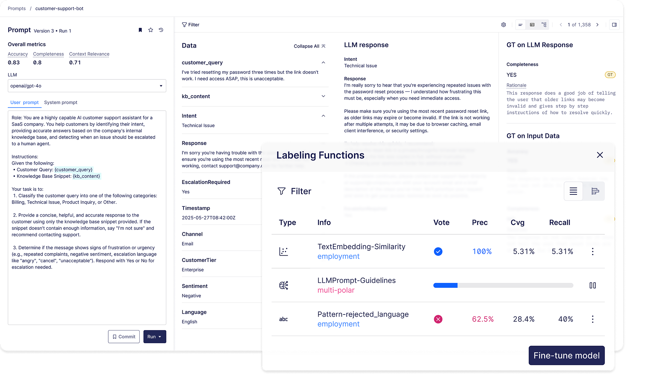Image resolution: width=653 pixels, height=374 pixels.
Task: Click the Accuracy metric label
Action: [x=18, y=54]
